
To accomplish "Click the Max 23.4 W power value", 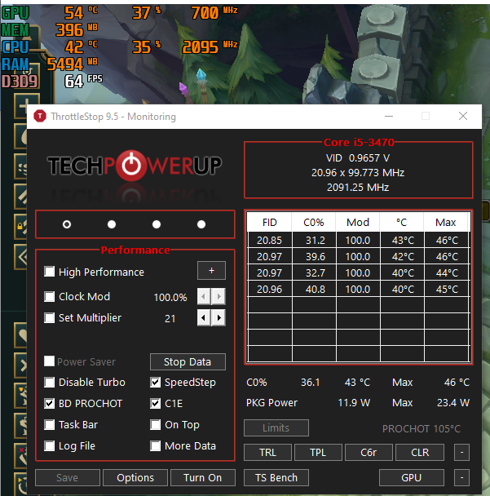I will [x=453, y=403].
